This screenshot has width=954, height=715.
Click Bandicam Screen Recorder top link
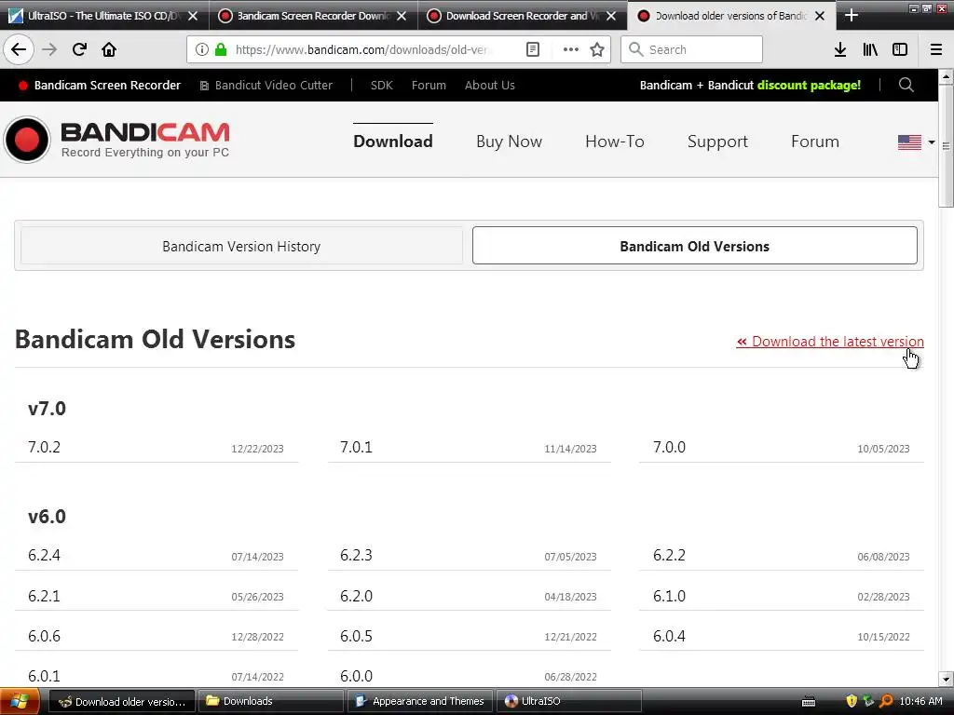(100, 85)
